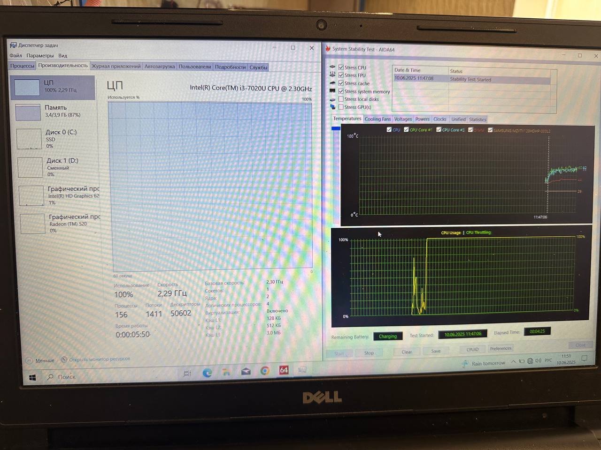The image size is (601, 450).
Task: Click the blue temperature graph scale slider
Action: coord(336,128)
